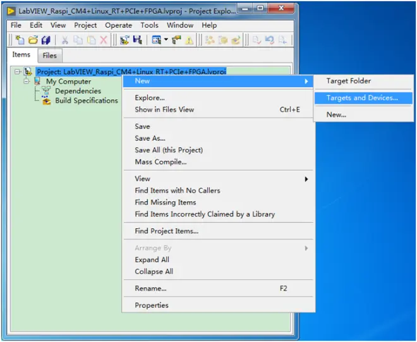Select the Build Specifications tree item
Screen dimensions: 417x342
pos(87,101)
